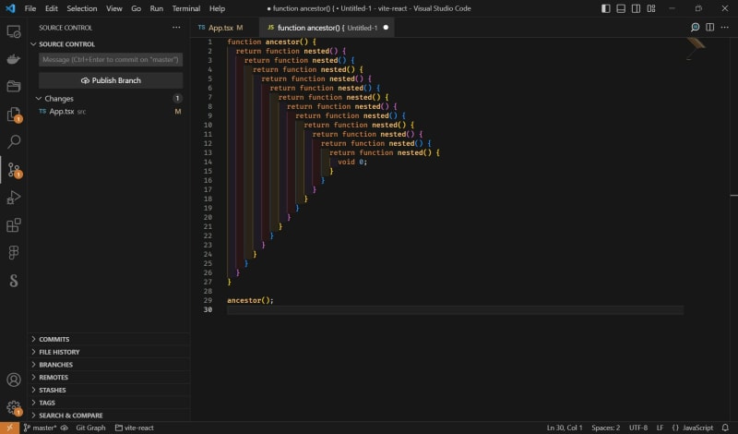
Task: Click vite-react folder in status bar
Action: tap(135, 428)
